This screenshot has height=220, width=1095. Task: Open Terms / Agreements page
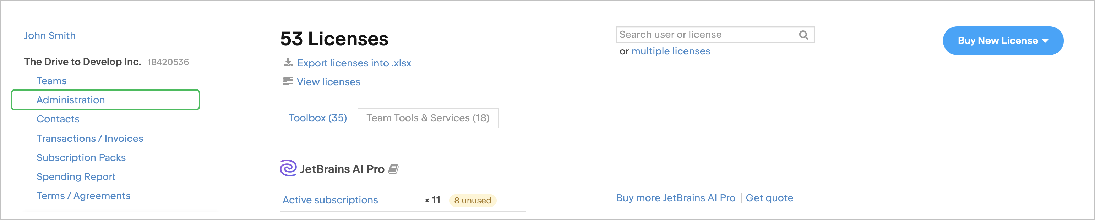click(x=83, y=196)
